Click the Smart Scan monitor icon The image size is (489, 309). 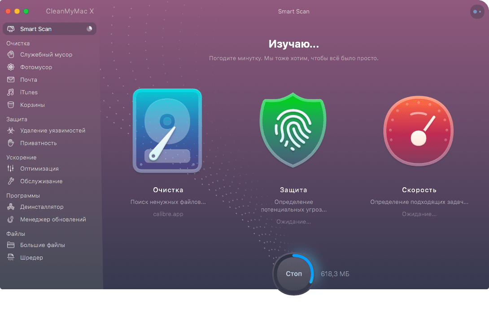tap(11, 29)
